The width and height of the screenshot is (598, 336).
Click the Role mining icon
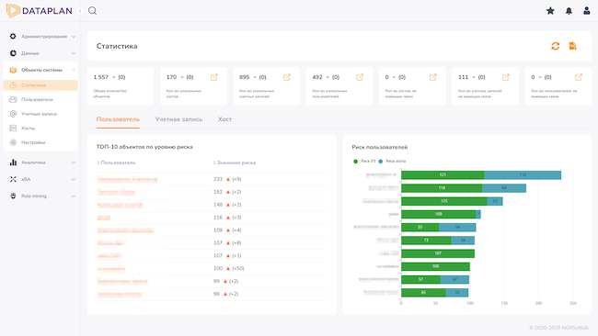[x=13, y=196]
